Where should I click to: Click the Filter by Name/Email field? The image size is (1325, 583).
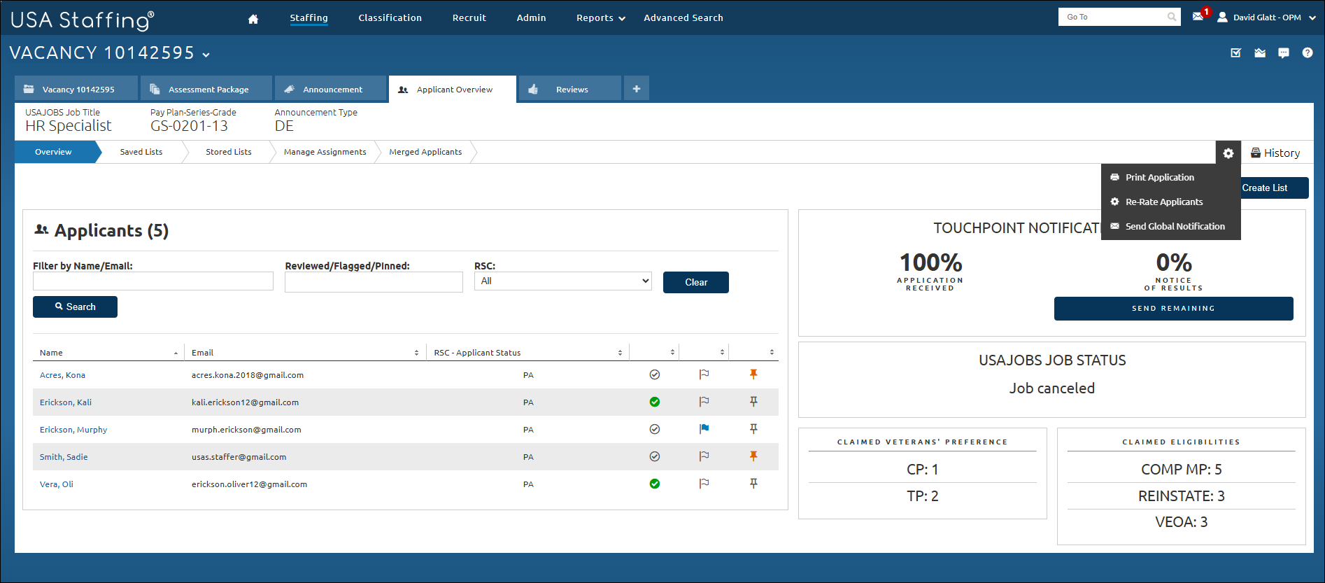click(153, 281)
